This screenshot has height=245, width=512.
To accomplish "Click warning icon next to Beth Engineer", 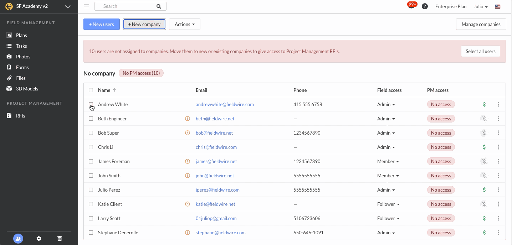I will (x=188, y=119).
